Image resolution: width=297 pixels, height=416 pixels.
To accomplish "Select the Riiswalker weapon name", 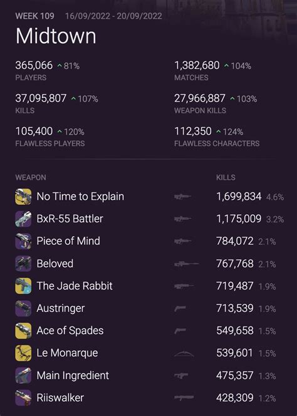I will click(60, 398).
